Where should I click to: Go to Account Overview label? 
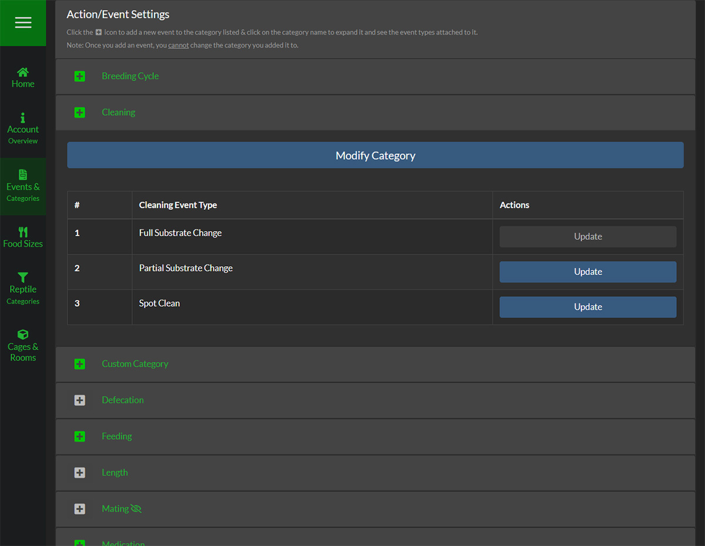point(23,135)
